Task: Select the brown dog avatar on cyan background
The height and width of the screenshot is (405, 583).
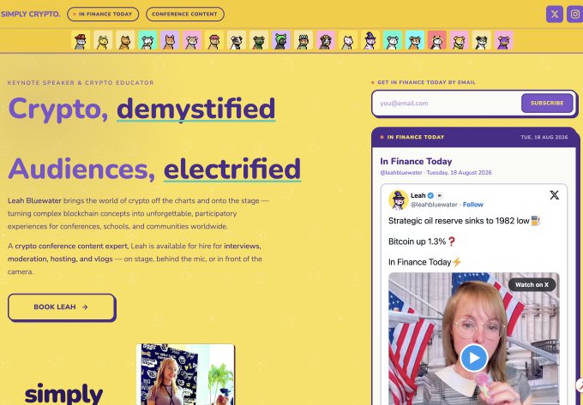Action: coord(415,40)
